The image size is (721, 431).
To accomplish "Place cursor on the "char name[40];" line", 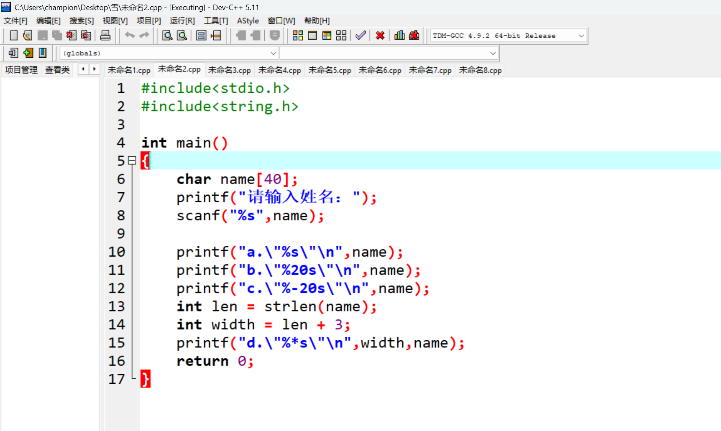I will 237,179.
